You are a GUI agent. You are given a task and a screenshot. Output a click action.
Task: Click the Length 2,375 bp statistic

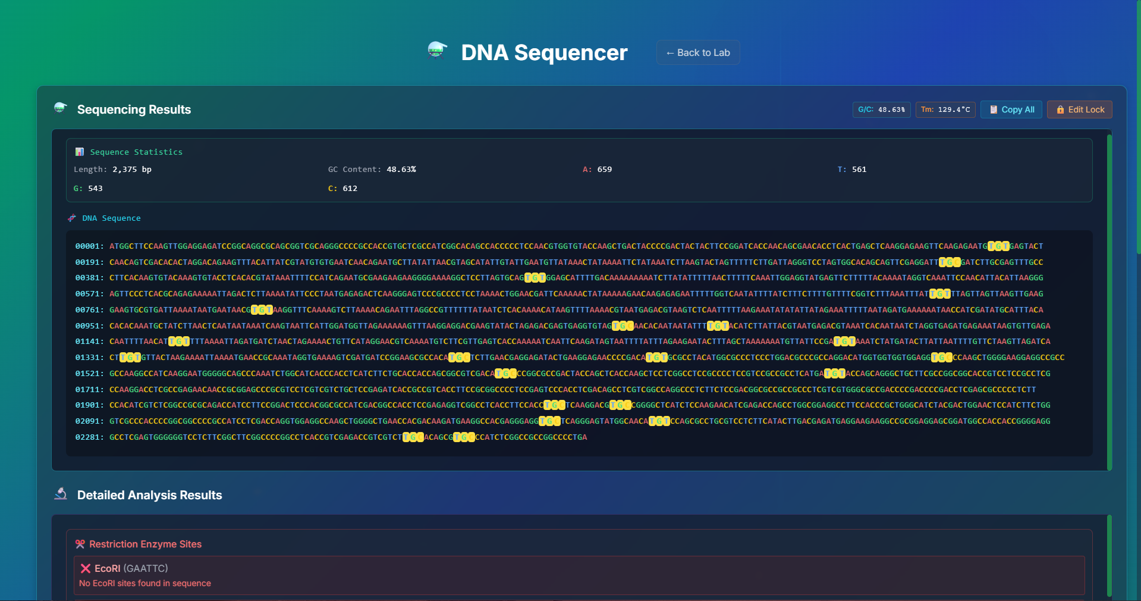click(113, 170)
